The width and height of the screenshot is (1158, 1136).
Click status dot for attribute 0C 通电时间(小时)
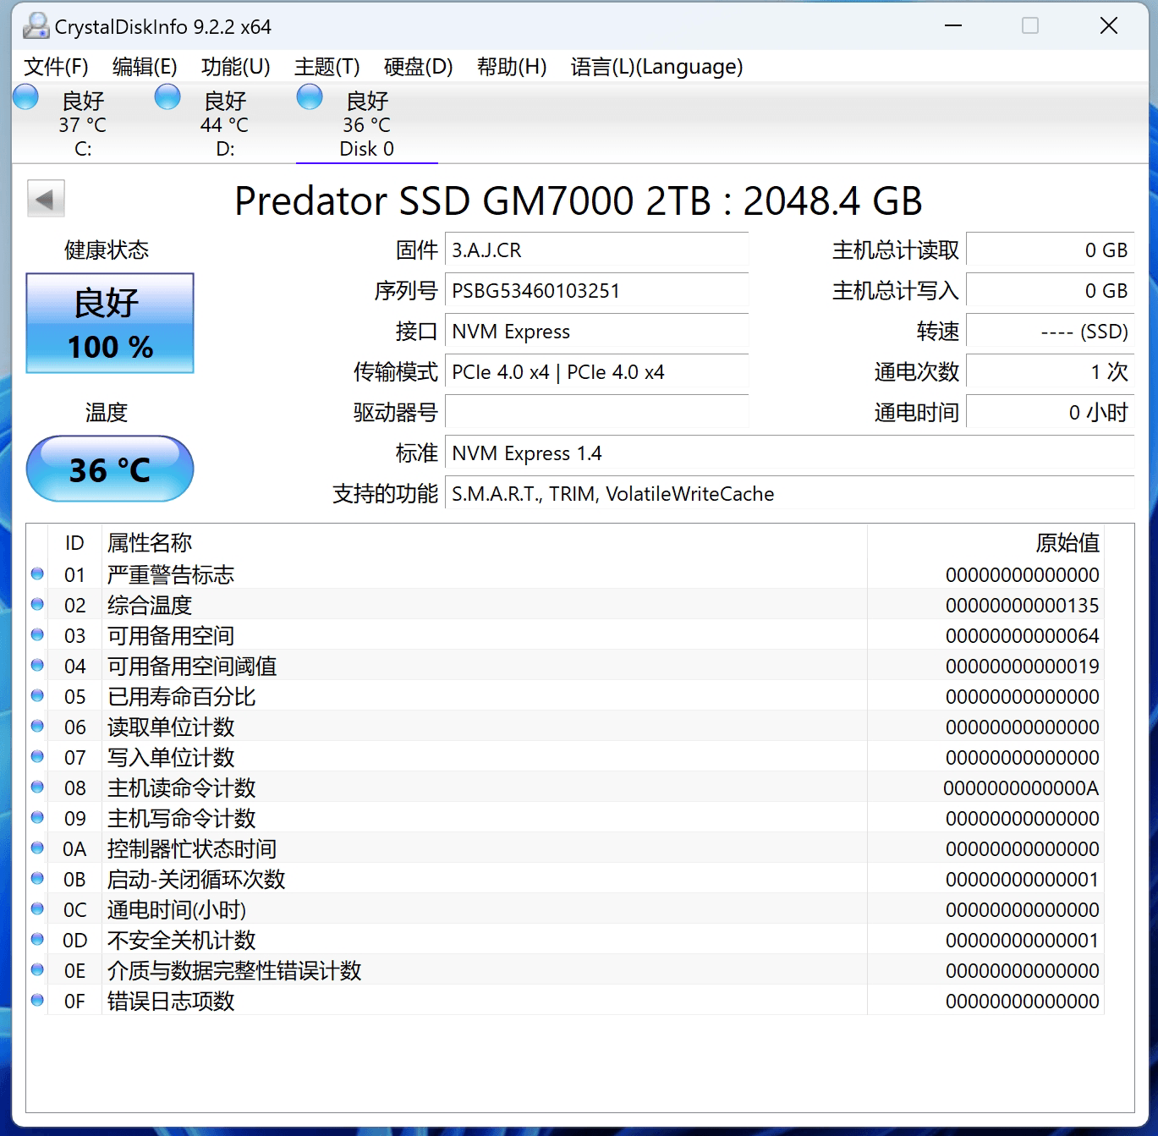coord(37,909)
